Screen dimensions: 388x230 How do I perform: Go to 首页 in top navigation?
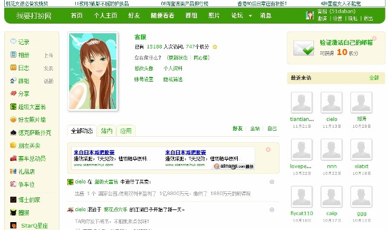(77, 16)
